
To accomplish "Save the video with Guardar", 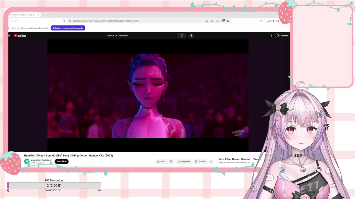I will [200, 161].
